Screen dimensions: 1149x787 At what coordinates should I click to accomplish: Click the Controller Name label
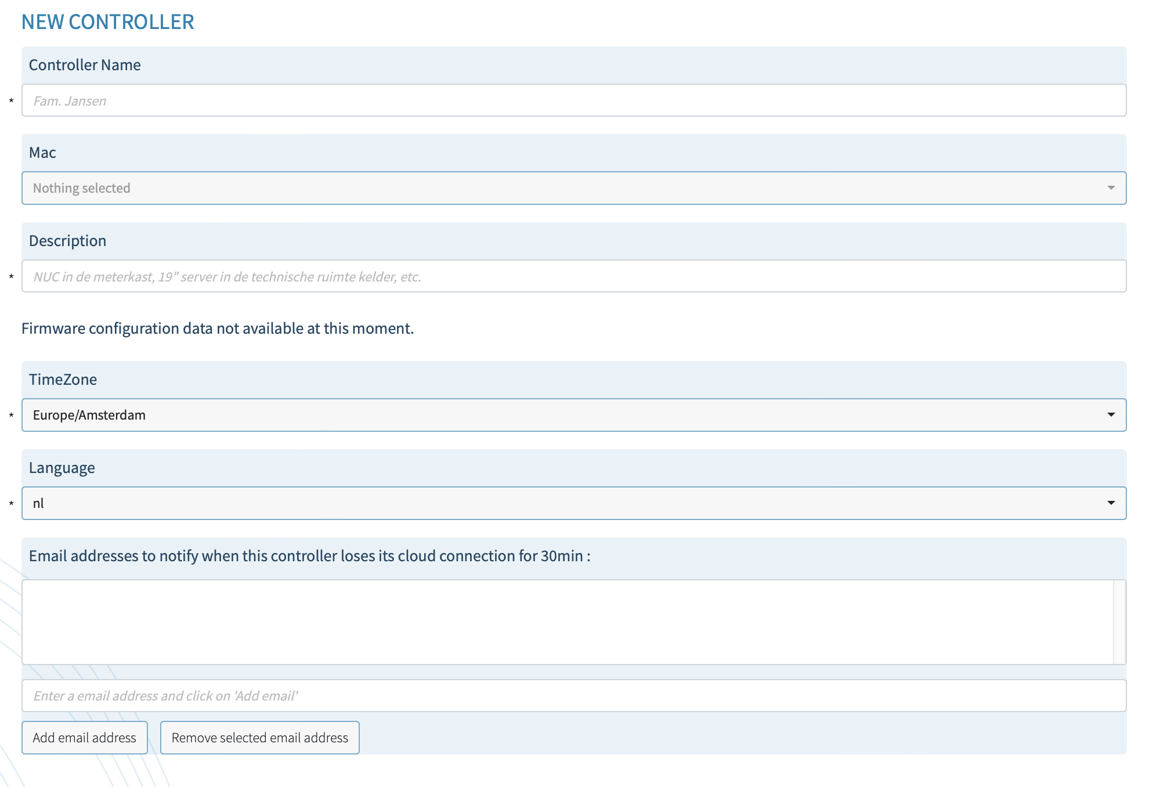(85, 65)
